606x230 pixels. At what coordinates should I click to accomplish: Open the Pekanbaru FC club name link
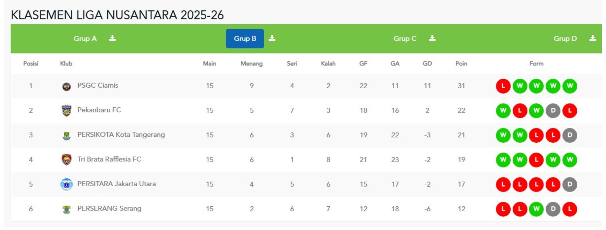tap(99, 110)
